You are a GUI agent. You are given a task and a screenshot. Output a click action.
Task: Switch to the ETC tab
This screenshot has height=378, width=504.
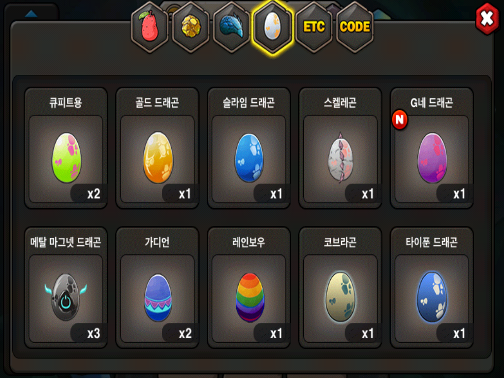(x=314, y=27)
